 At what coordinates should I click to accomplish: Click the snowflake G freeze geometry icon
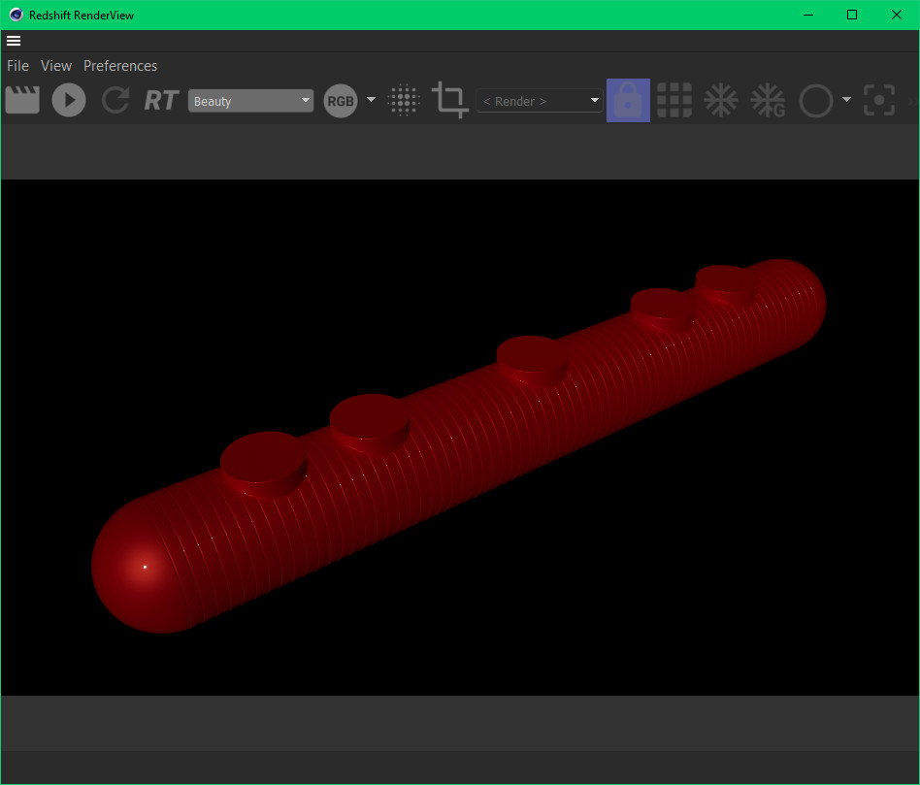[x=768, y=100]
